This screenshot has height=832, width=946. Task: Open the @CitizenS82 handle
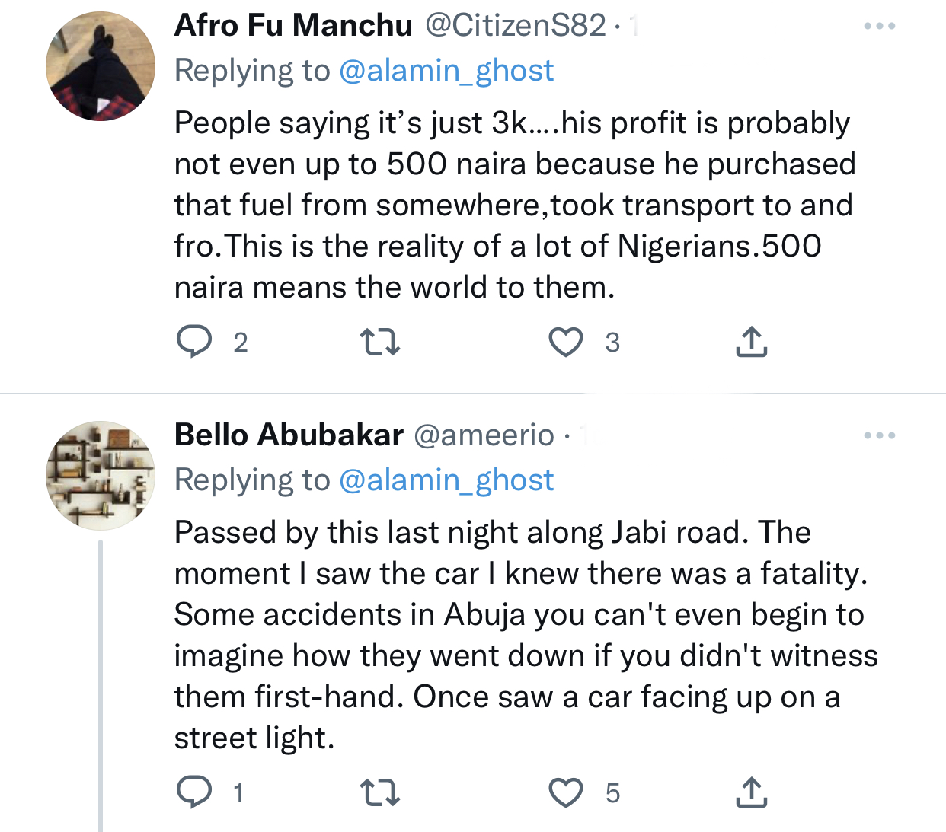(x=516, y=26)
